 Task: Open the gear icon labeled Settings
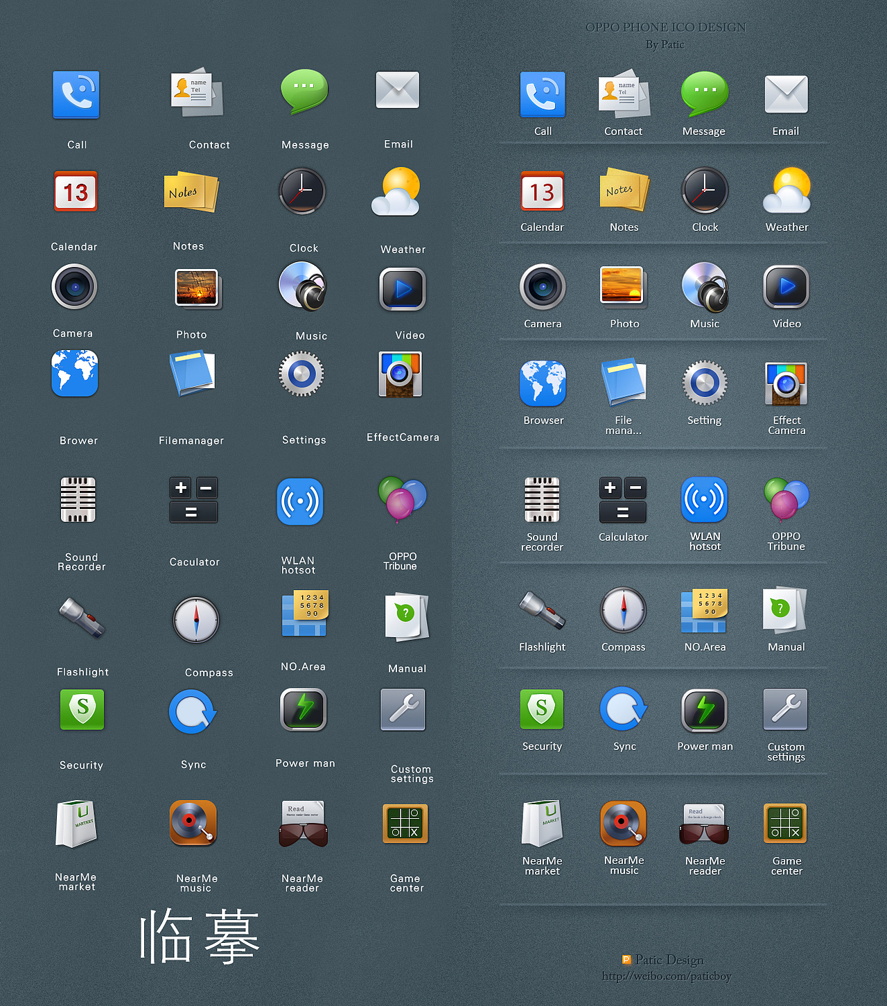coord(301,374)
